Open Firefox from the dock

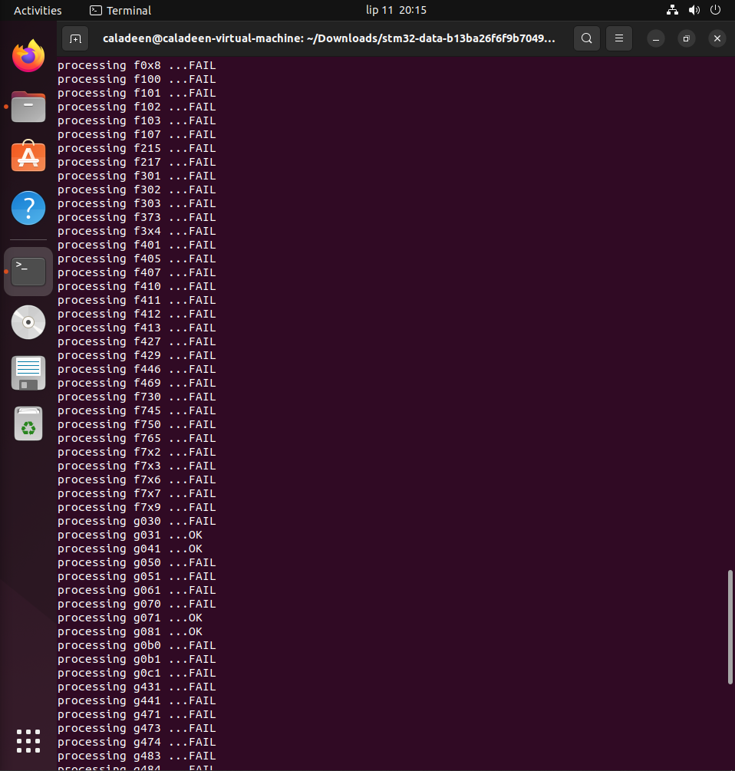point(28,55)
